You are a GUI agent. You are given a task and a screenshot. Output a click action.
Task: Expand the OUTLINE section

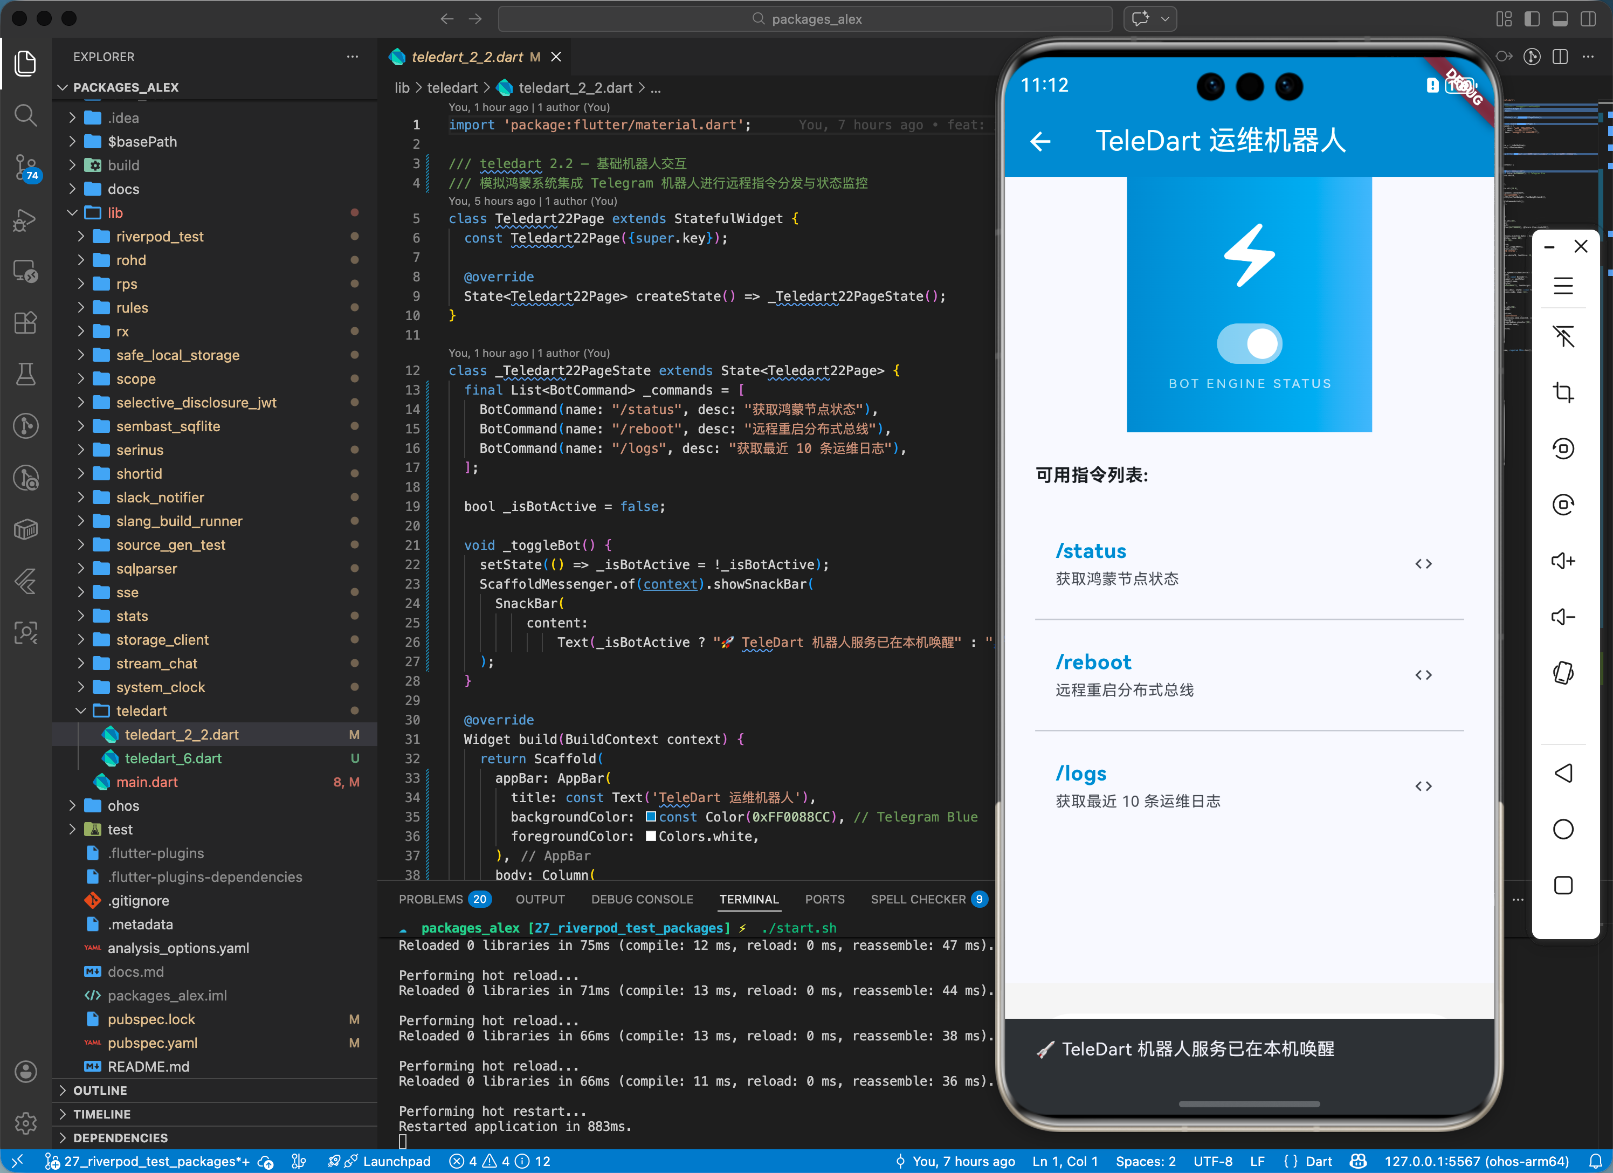pos(100,1090)
